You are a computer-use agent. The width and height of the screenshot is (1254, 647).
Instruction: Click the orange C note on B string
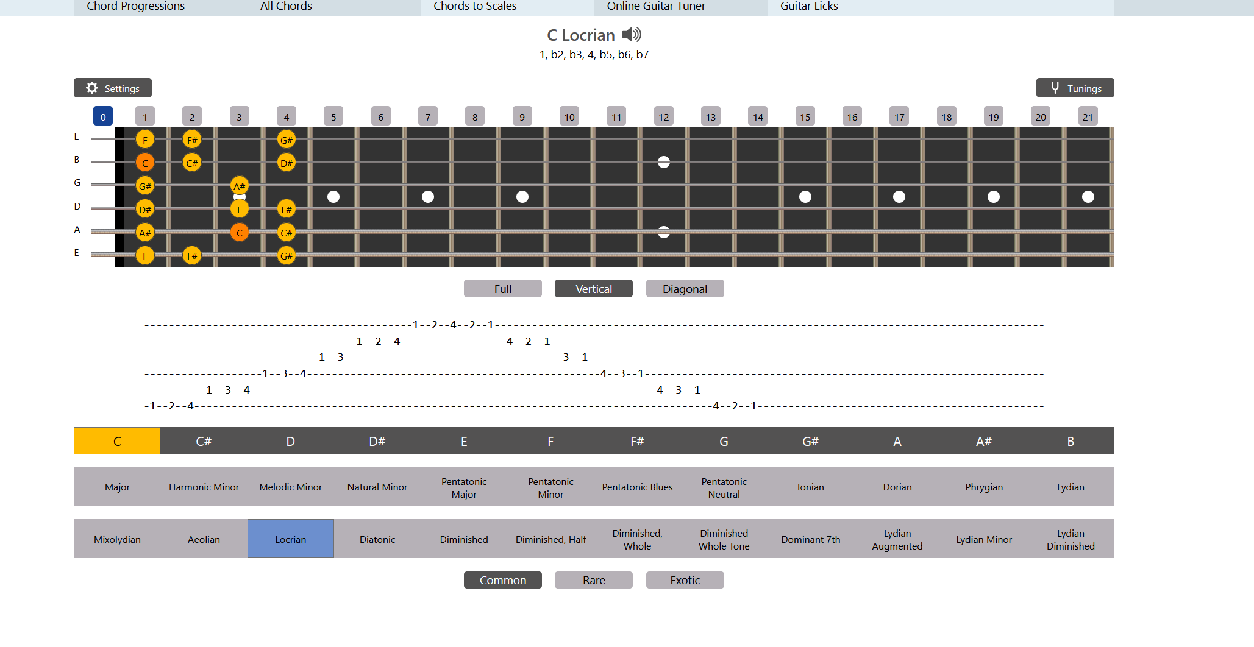pyautogui.click(x=145, y=163)
